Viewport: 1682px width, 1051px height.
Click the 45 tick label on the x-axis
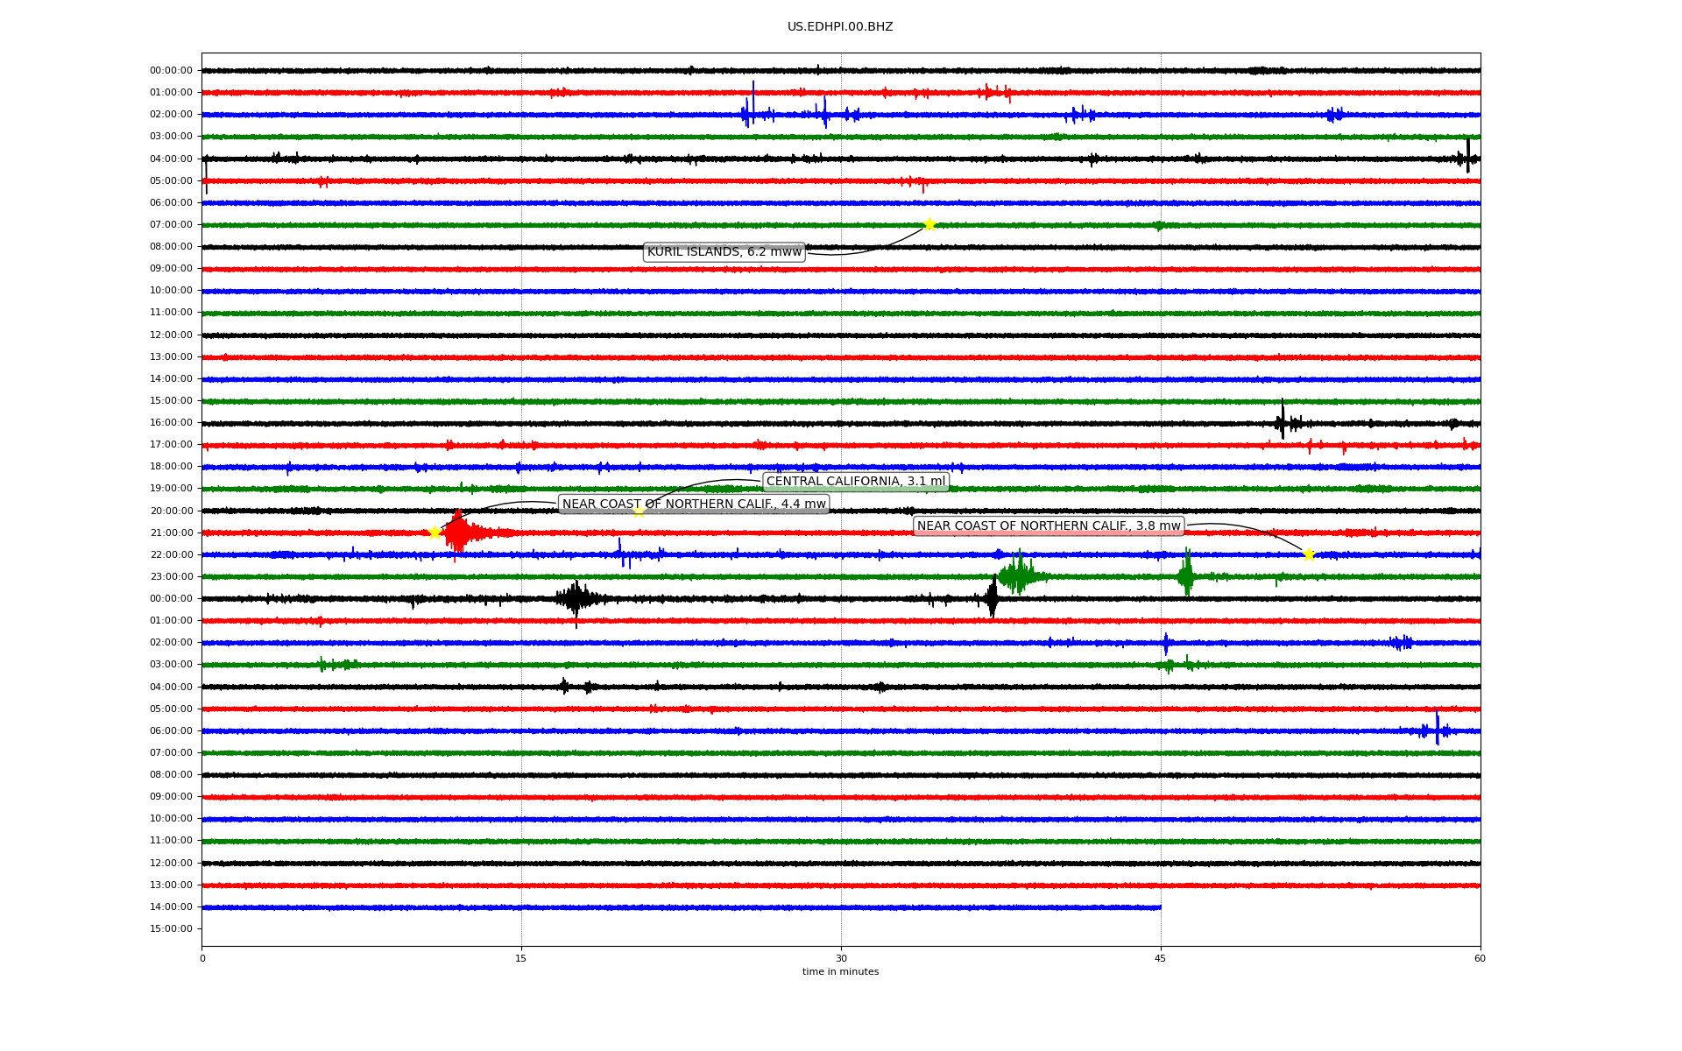coord(1160,958)
